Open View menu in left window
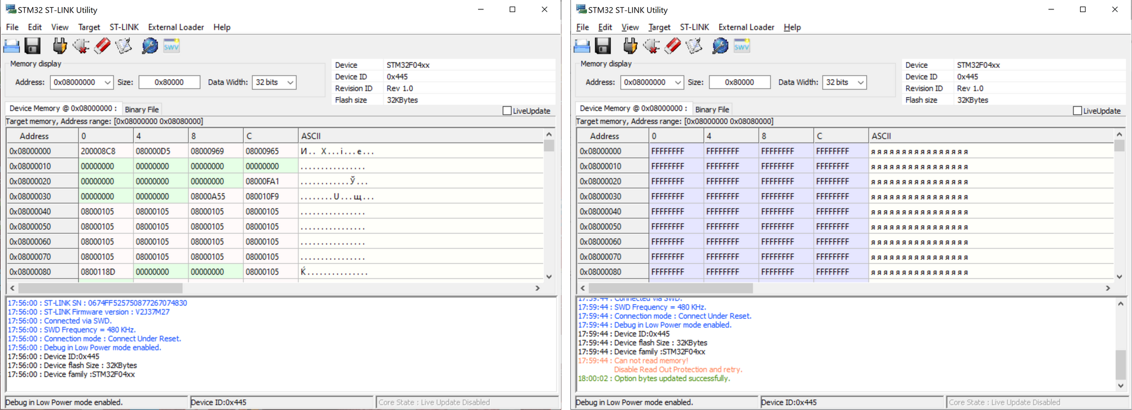 pos(60,27)
